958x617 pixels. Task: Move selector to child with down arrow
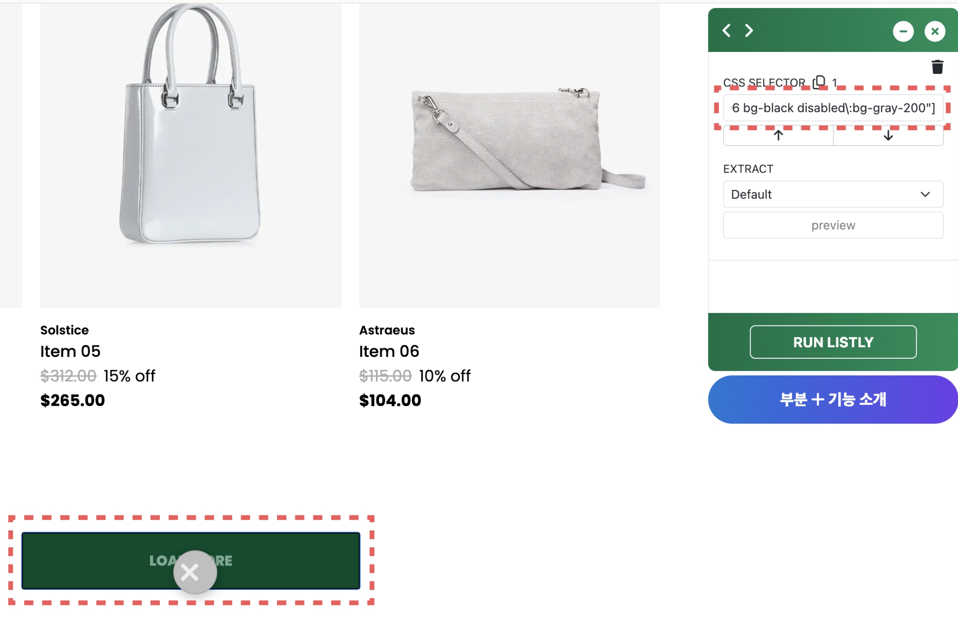[x=888, y=135]
